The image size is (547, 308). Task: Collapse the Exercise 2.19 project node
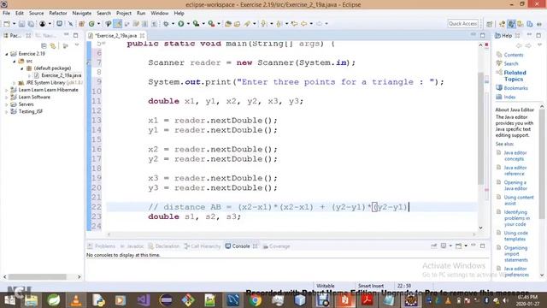6,54
